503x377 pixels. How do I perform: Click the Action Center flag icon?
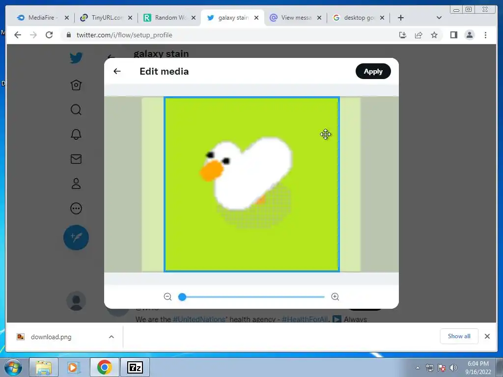tap(442, 368)
